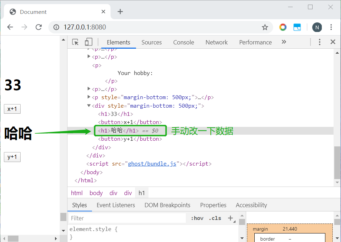
Task: Reload the current page
Action: click(x=39, y=27)
